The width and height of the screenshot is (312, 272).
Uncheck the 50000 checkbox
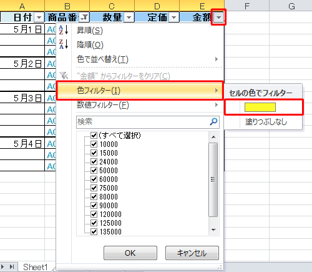tap(94, 171)
